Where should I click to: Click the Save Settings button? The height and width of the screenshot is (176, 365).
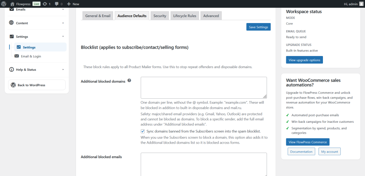[258, 27]
